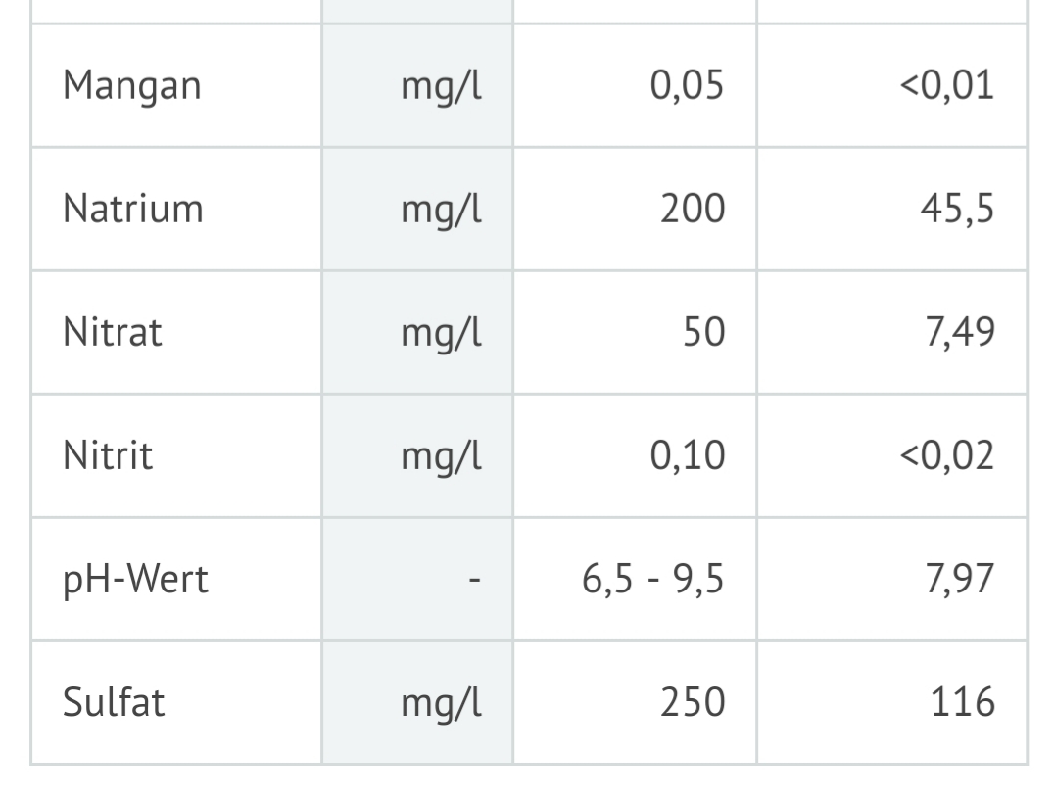The image size is (1054, 803).
Task: Click the pH-Wert row label
Action: click(135, 579)
